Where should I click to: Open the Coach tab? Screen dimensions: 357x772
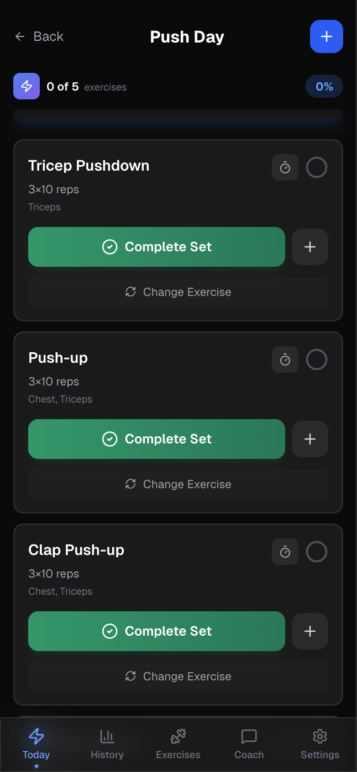[249, 744]
